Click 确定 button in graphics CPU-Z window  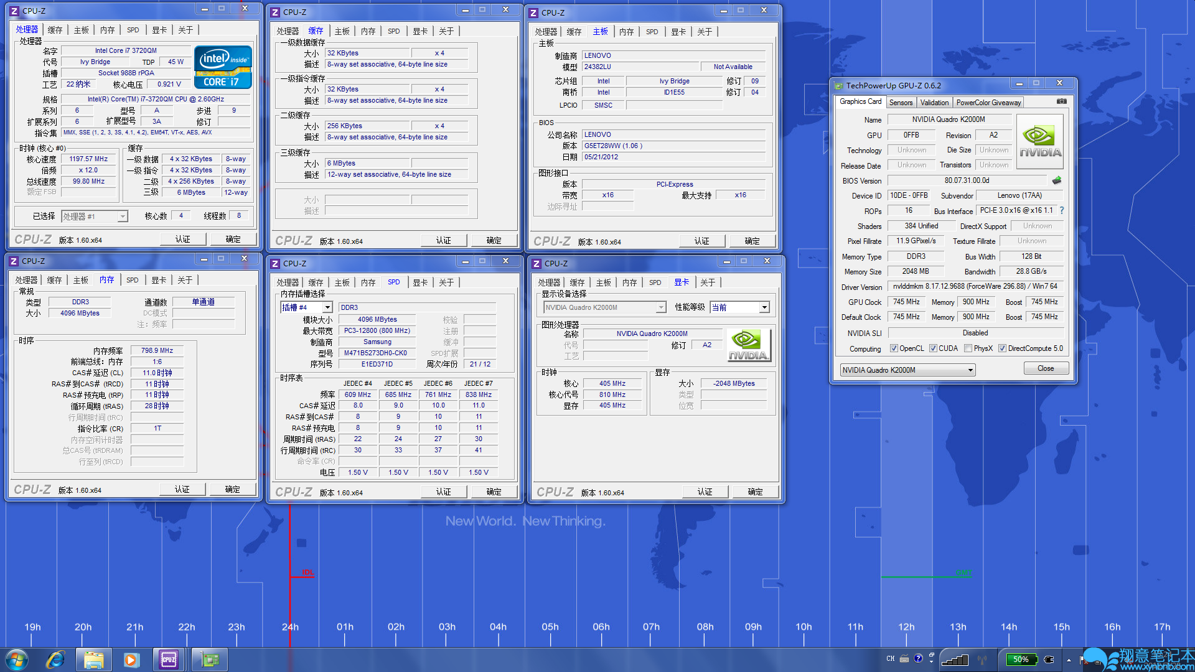tap(755, 492)
